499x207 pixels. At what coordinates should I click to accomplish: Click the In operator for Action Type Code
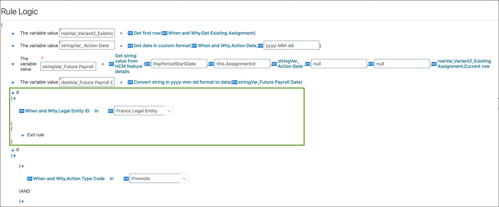pos(112,179)
